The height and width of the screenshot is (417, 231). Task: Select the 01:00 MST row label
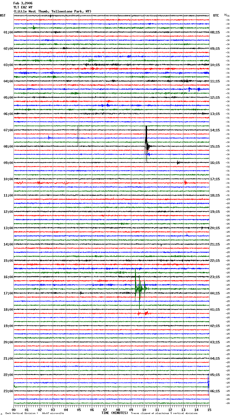click(x=8, y=32)
